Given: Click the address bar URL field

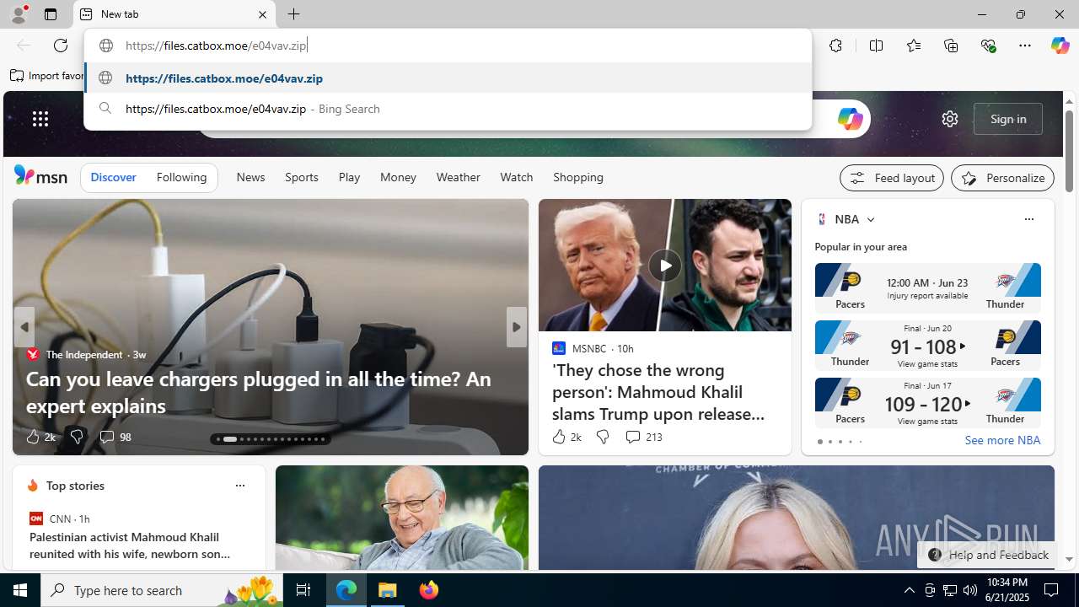Looking at the screenshot, I should (x=448, y=46).
